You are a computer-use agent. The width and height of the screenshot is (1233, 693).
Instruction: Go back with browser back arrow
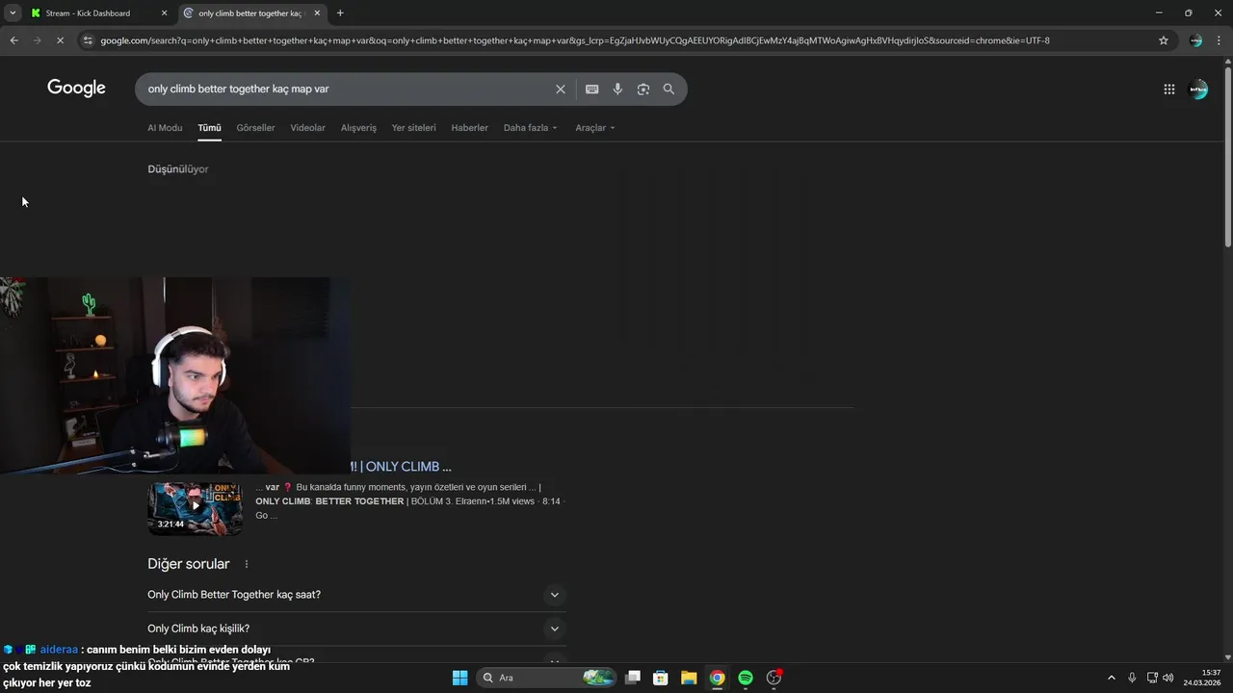13,40
